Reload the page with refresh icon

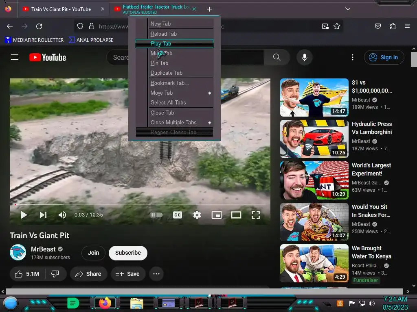tap(39, 26)
